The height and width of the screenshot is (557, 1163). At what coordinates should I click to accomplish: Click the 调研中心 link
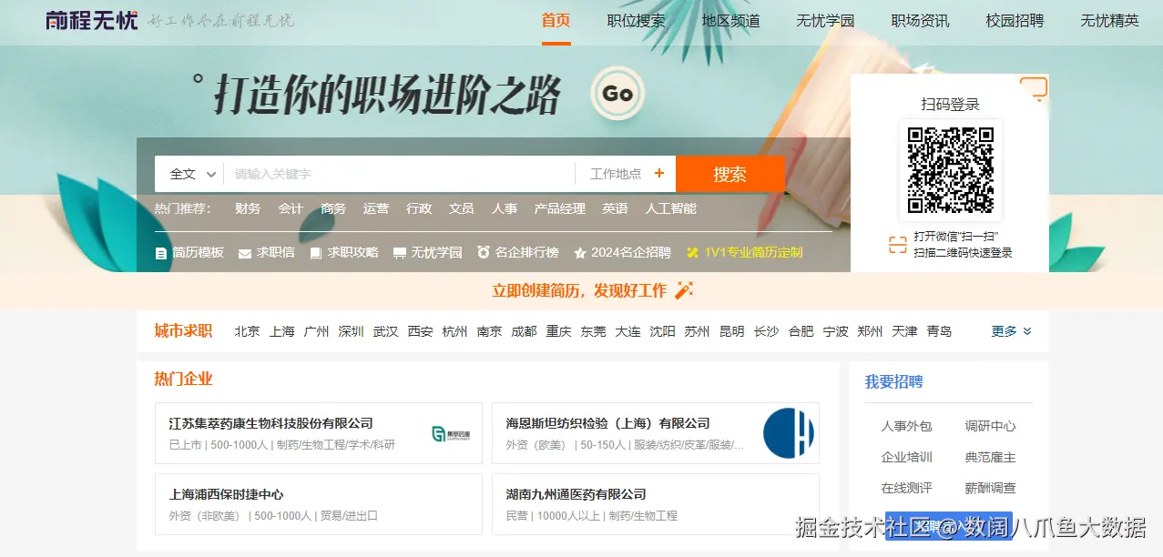pos(990,426)
